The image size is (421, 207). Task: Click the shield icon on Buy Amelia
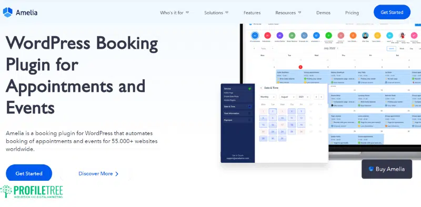[371, 169]
